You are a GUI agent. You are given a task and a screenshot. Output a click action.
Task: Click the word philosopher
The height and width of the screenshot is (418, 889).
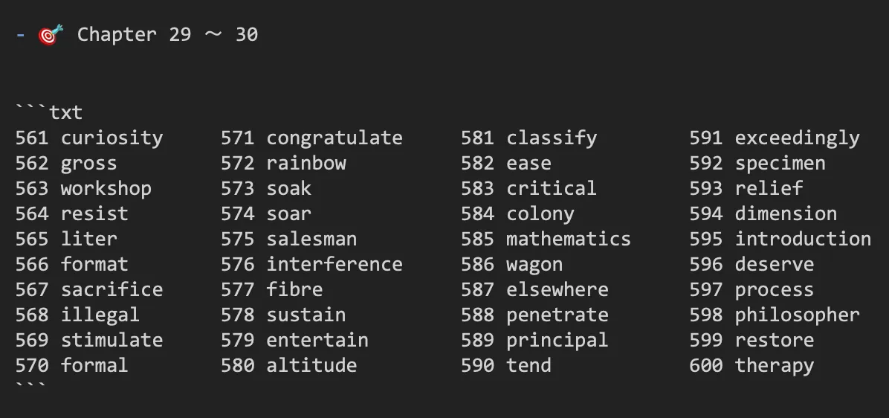point(797,315)
